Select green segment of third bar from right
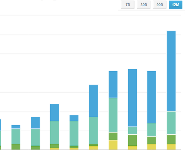The image size is (190, 159). 133,140
